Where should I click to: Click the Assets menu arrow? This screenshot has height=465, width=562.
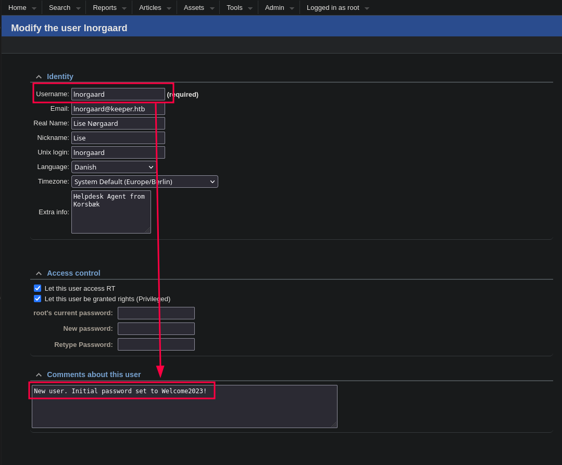click(x=212, y=8)
